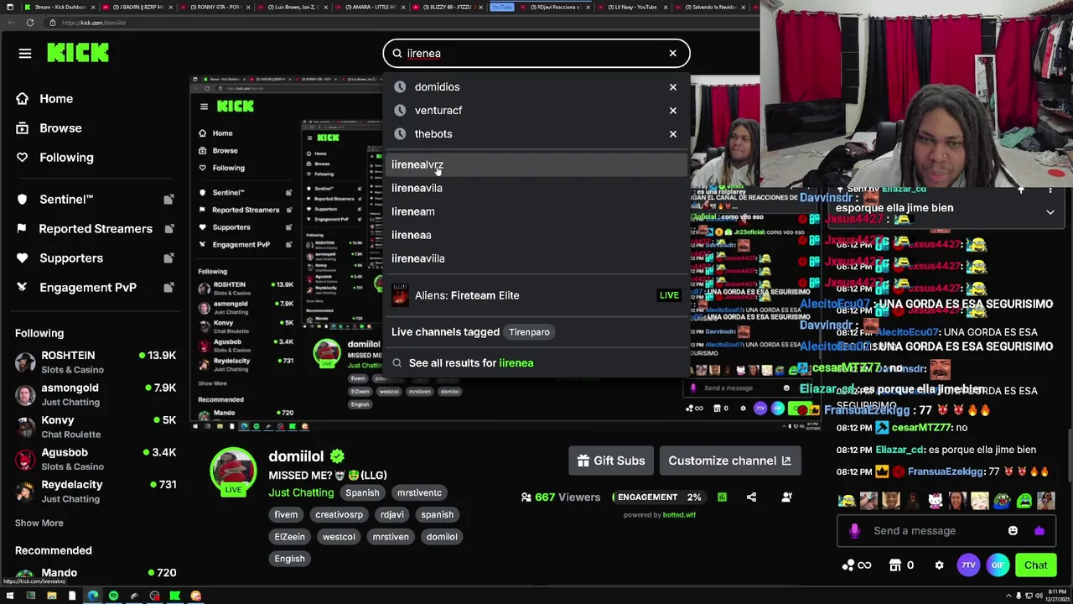Screen dimensions: 1073x604
Task: Expand Show More followed channels
Action: tap(39, 523)
